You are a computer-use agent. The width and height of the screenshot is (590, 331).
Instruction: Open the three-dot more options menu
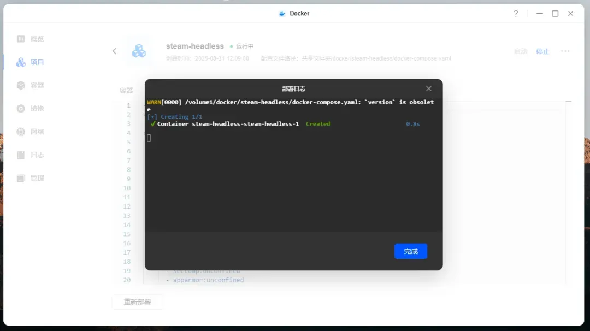tap(565, 51)
